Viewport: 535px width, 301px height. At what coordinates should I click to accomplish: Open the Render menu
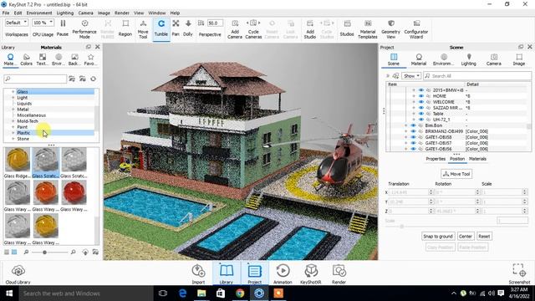click(x=122, y=13)
